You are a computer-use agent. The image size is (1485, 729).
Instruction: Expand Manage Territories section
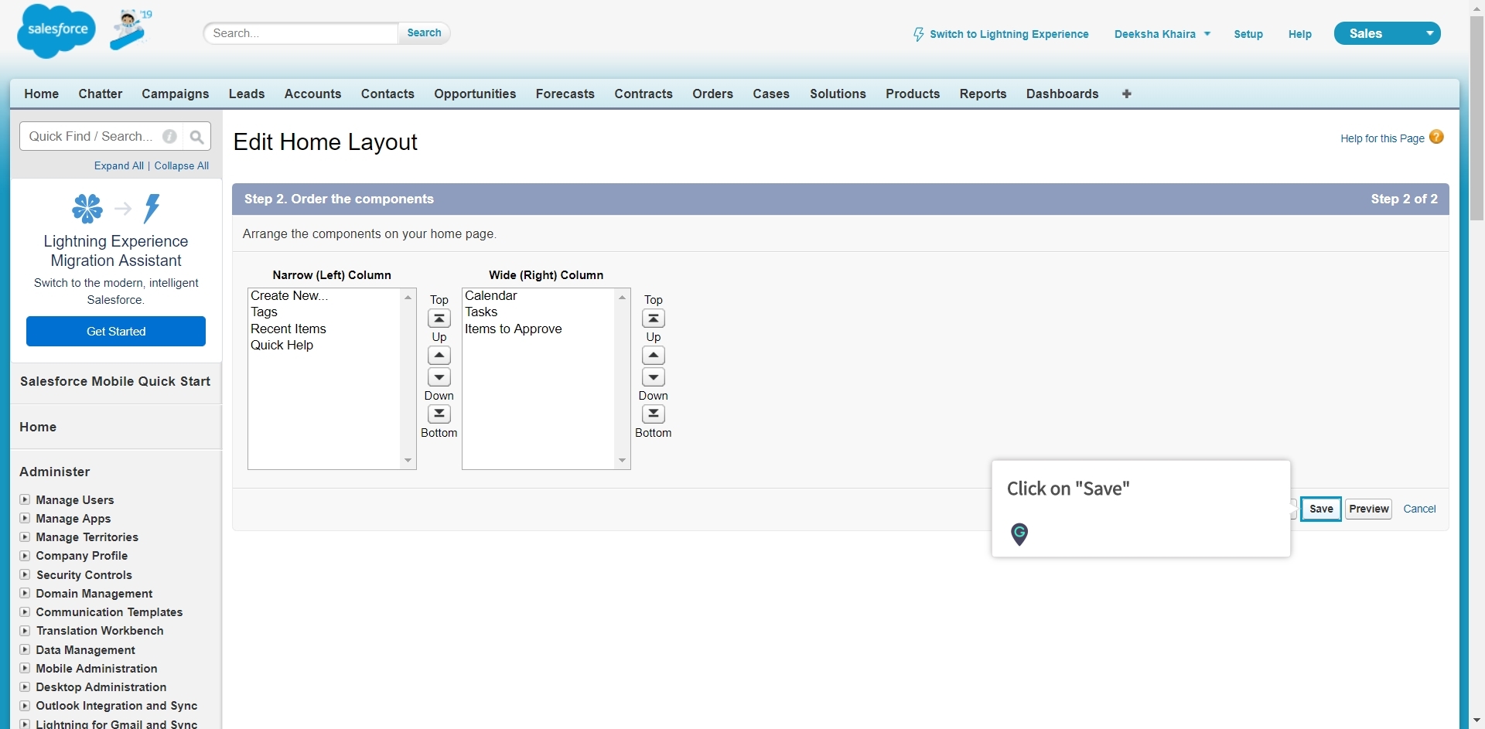click(25, 537)
